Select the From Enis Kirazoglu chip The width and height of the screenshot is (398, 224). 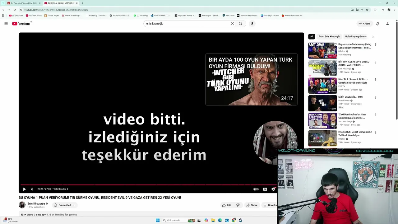(x=329, y=36)
